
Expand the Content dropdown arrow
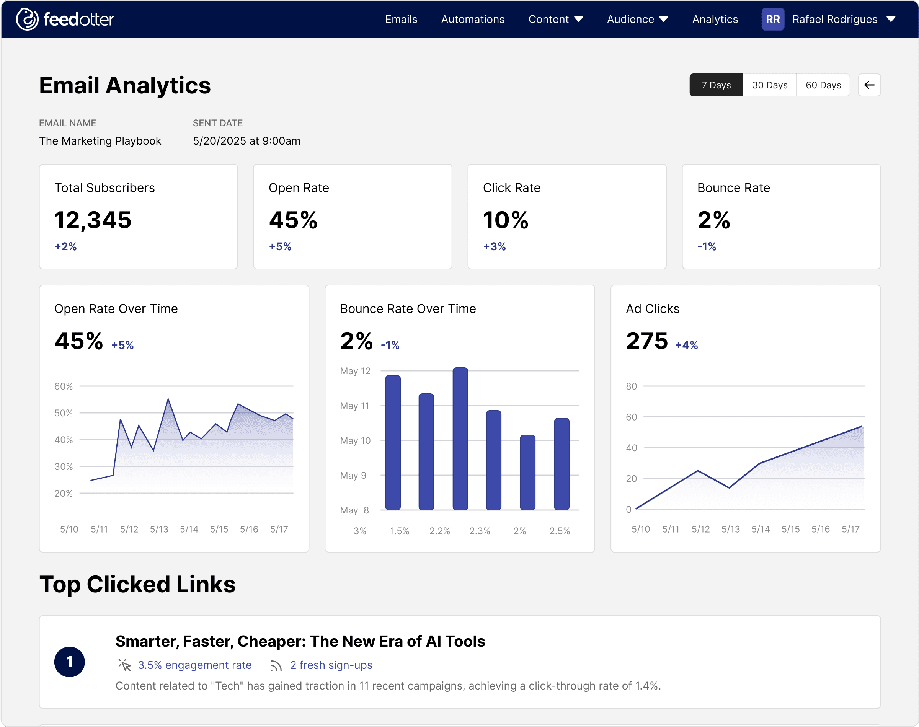[578, 19]
